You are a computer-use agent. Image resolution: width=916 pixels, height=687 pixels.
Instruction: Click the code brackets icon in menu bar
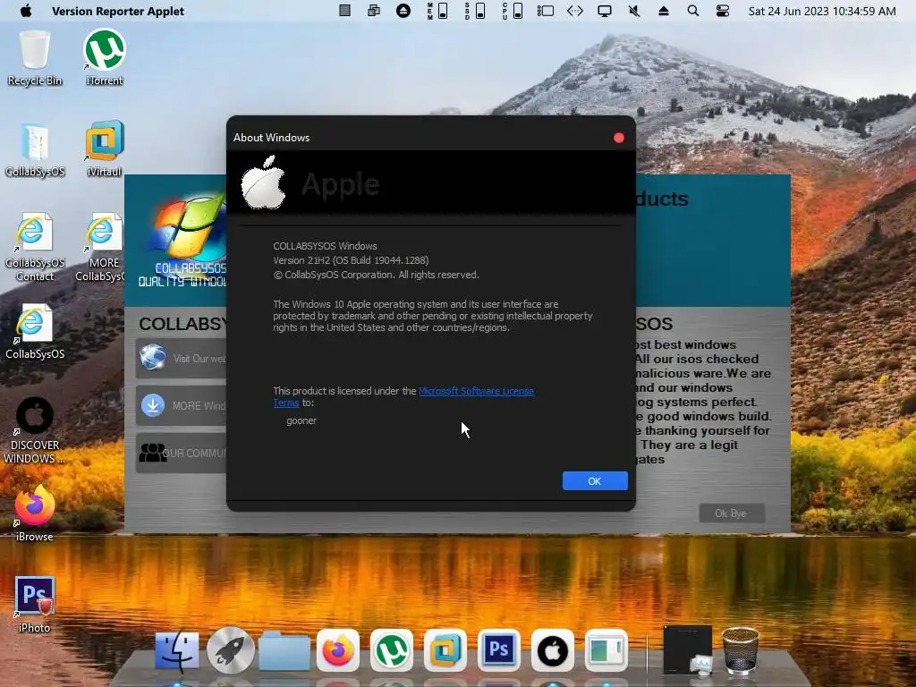575,11
